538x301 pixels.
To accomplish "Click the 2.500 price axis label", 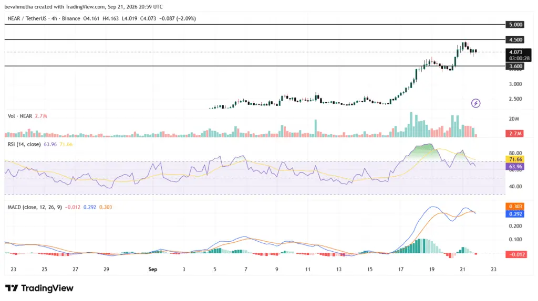I will (515, 99).
